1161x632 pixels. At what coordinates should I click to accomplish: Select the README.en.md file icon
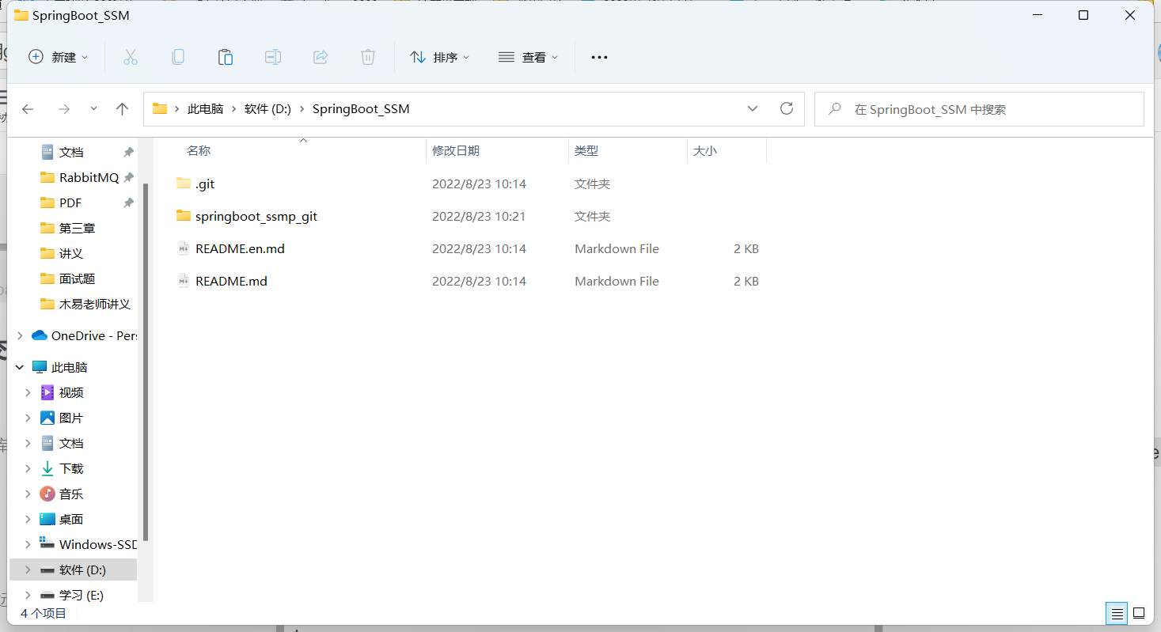[x=184, y=248]
